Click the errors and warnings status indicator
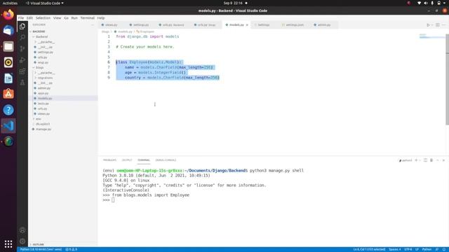Image resolution: width=449 pixels, height=252 pixels. point(72,249)
